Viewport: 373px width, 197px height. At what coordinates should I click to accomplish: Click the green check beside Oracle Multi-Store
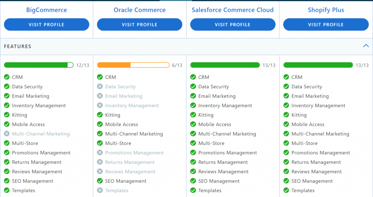(x=100, y=143)
